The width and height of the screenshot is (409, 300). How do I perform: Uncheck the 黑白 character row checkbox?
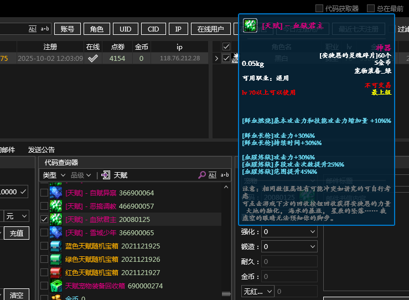[x=226, y=58]
